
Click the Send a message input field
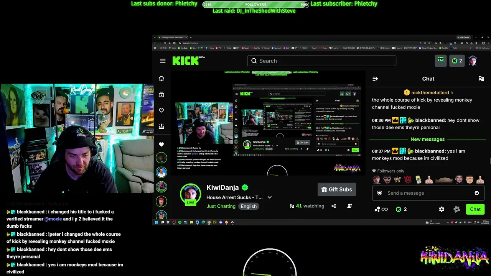[428, 193]
